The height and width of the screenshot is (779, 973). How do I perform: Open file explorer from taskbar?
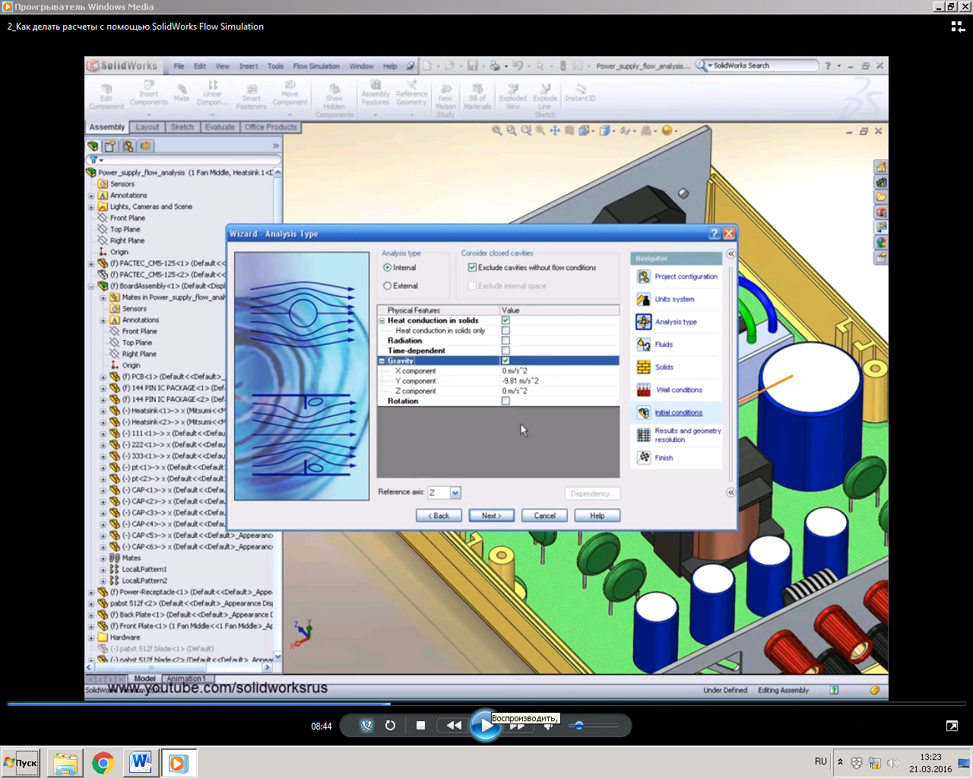65,763
